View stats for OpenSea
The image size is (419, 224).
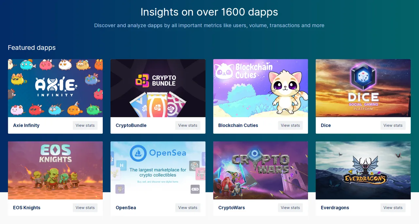(x=188, y=208)
